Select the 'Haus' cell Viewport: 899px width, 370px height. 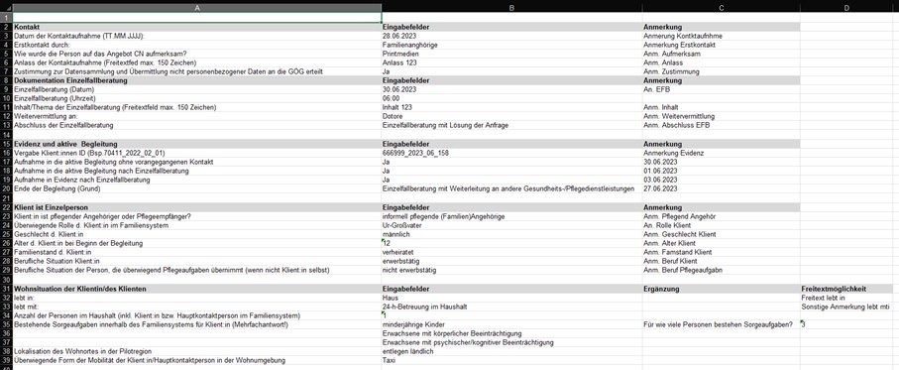click(511, 298)
